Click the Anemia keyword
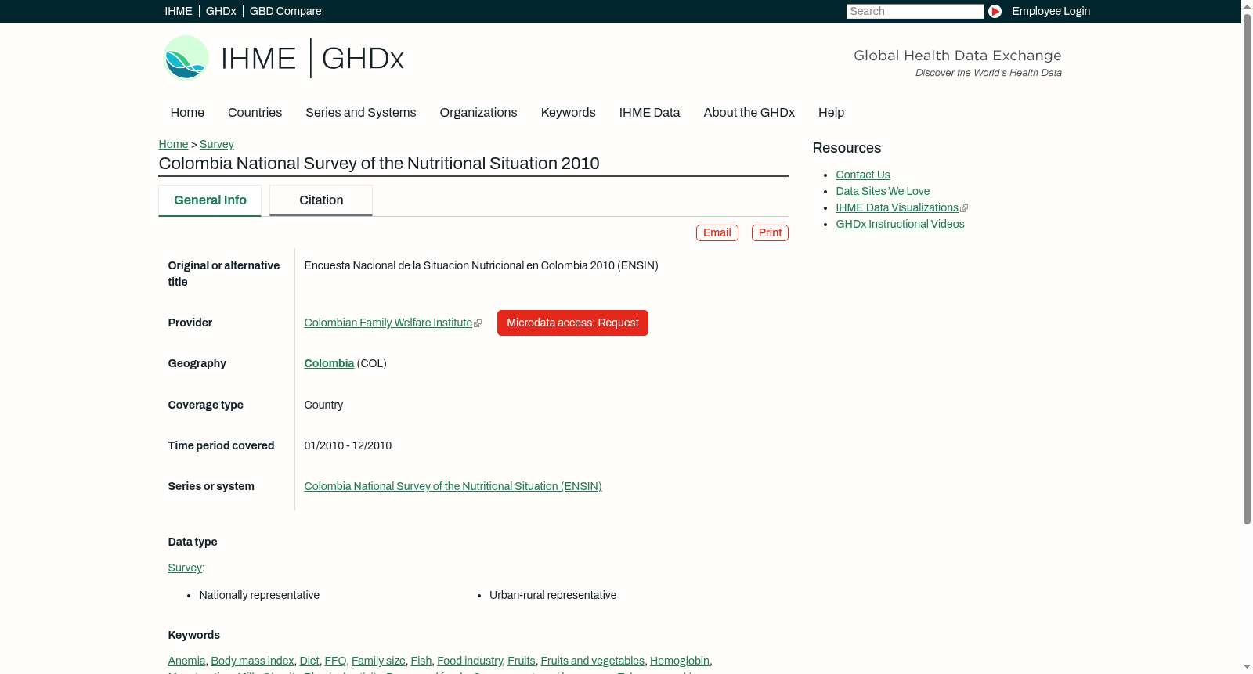 pos(186,661)
